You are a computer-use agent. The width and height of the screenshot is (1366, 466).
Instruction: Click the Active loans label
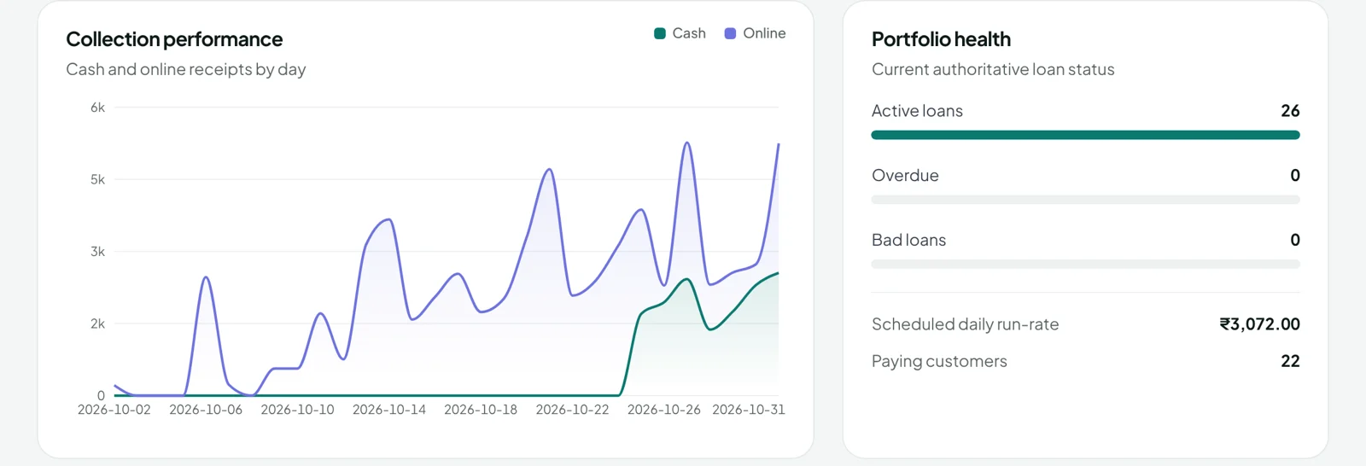tap(917, 111)
